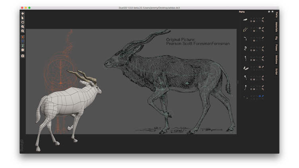This screenshot has width=299, height=168.
Task: Open the Materials side tab
Action: pyautogui.click(x=277, y=27)
